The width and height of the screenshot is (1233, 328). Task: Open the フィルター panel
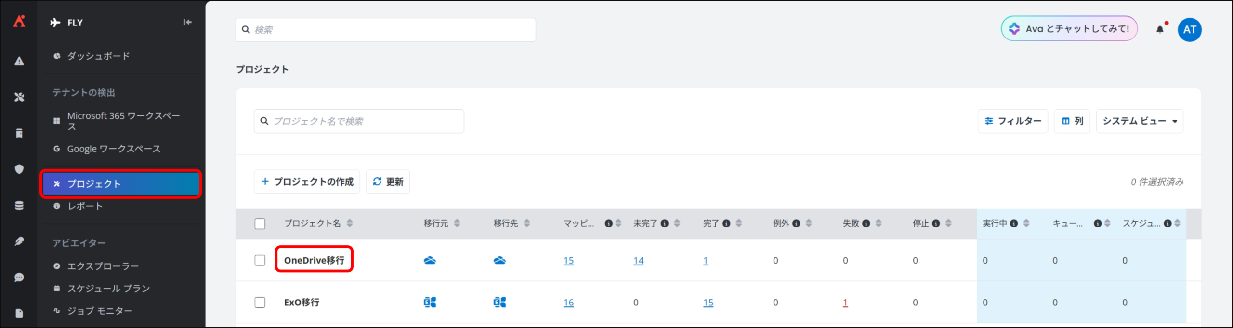click(1012, 121)
